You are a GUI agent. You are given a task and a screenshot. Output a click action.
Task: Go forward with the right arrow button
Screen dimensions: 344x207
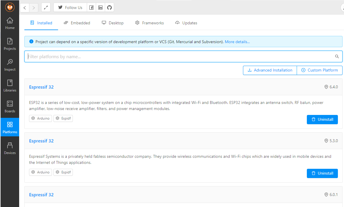coord(34,8)
